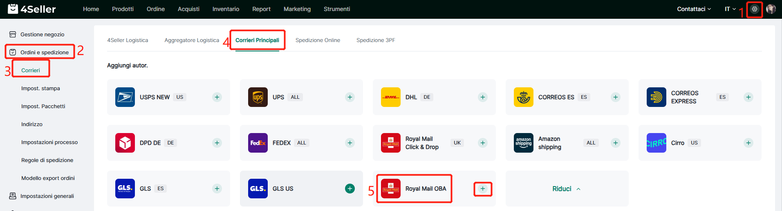782x211 pixels.
Task: Add GLS US with plus button
Action: tap(350, 189)
